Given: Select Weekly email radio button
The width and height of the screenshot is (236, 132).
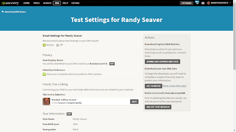Looking at the screenshot, I should [44, 45].
